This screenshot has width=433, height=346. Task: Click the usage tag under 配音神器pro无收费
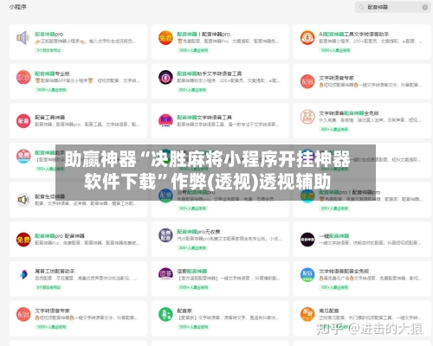point(192,248)
